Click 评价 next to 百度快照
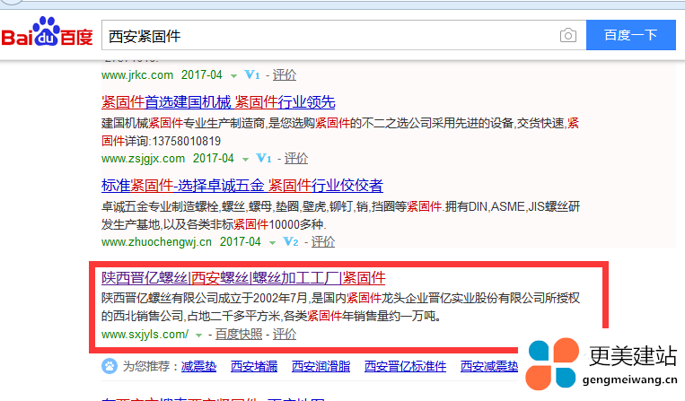Screen dimensions: 685x401 285,335
